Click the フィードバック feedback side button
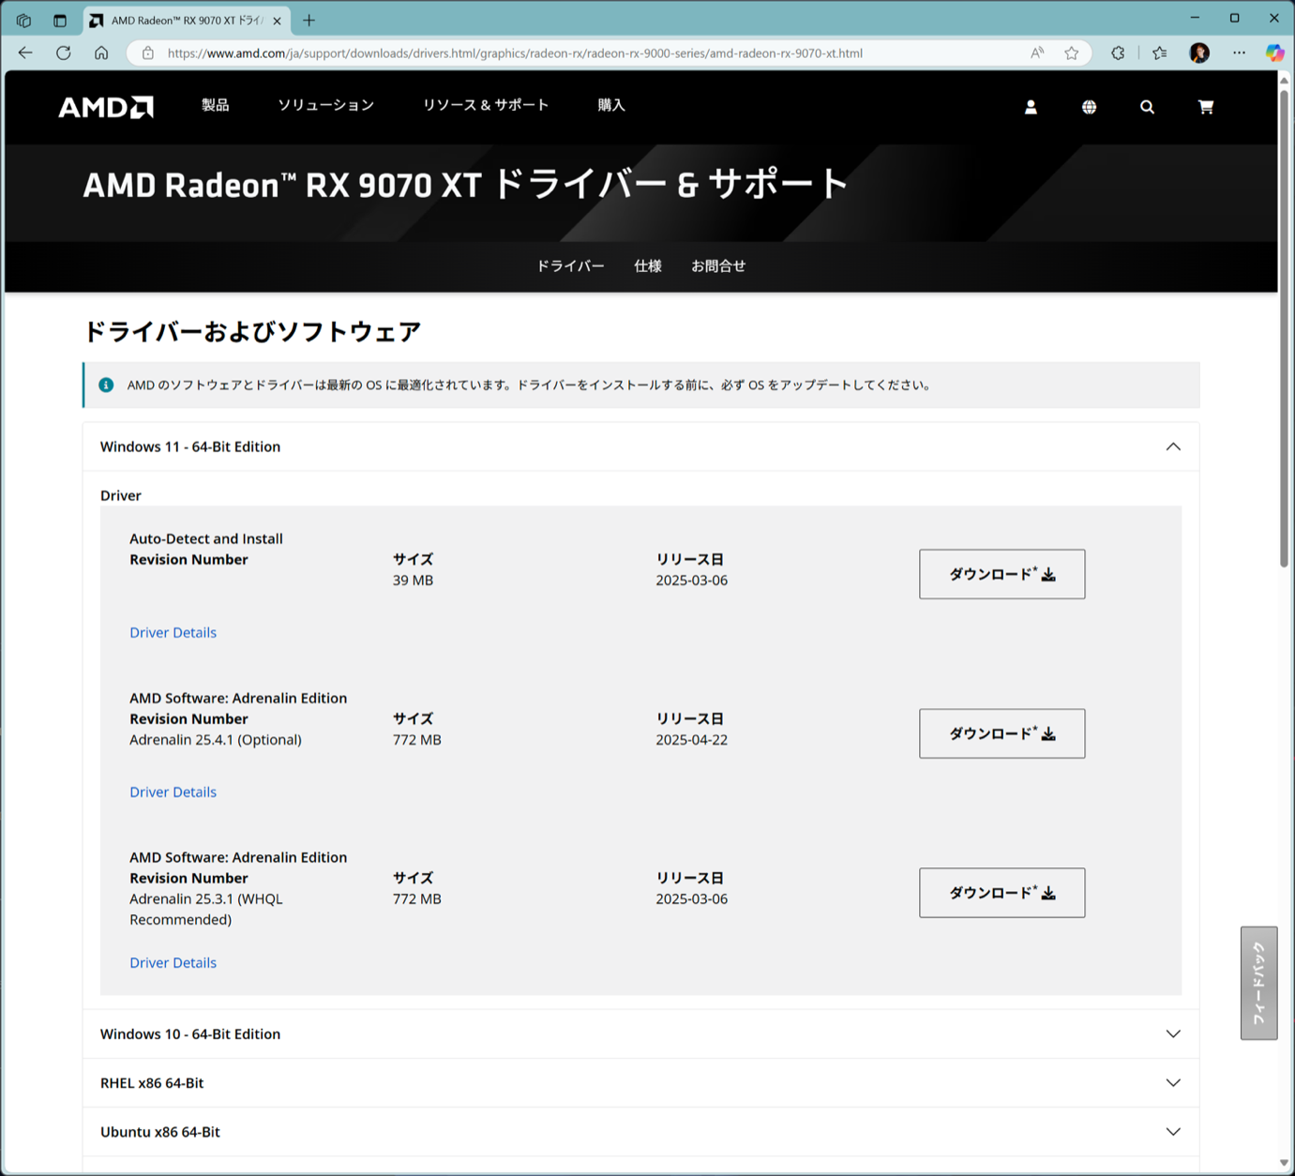 pos(1259,983)
